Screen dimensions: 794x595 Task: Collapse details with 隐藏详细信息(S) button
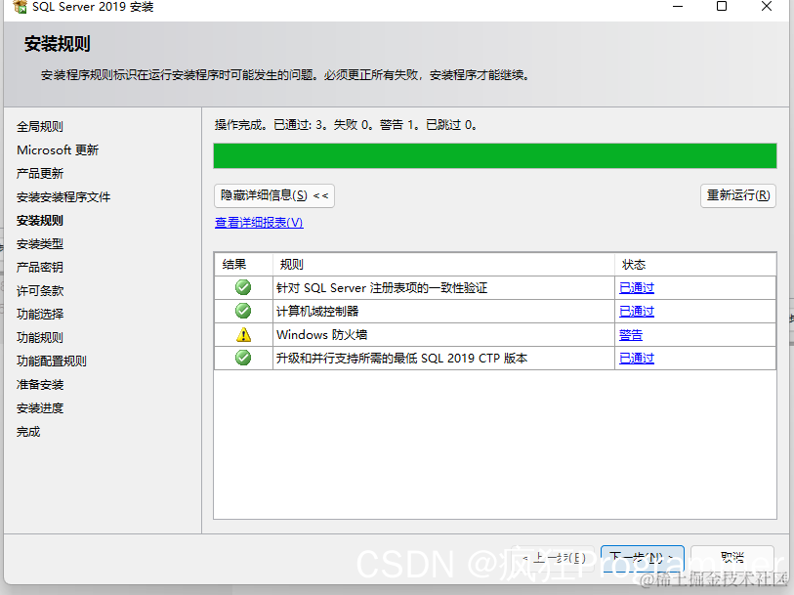[274, 195]
